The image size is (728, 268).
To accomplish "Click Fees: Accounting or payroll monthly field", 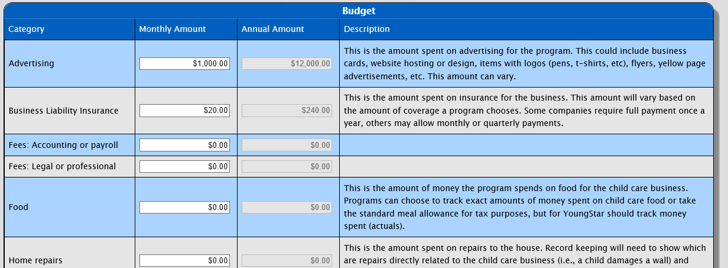I will 184,145.
